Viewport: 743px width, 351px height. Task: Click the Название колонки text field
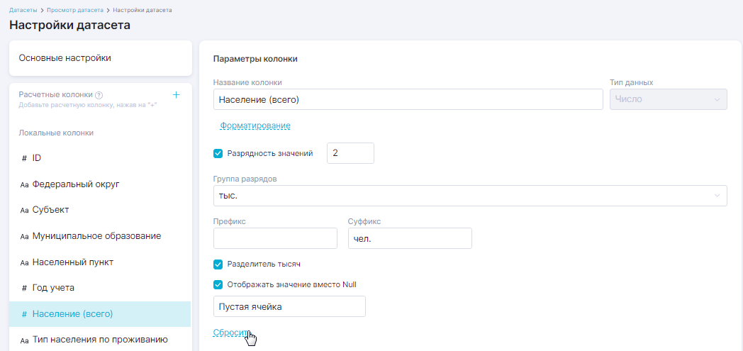(408, 99)
